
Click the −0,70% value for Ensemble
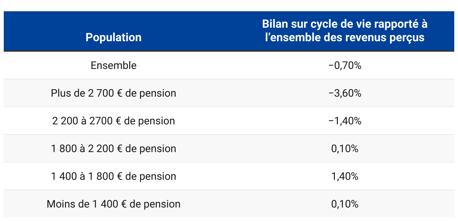point(344,66)
